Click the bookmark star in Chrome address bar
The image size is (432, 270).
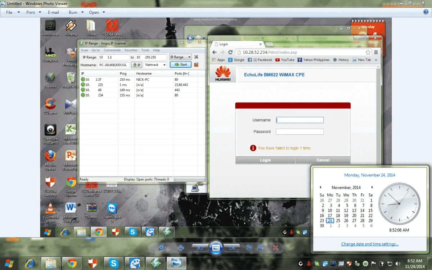click(x=368, y=52)
